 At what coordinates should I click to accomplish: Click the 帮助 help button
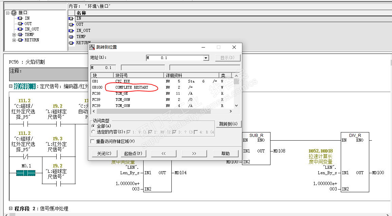pos(225,154)
